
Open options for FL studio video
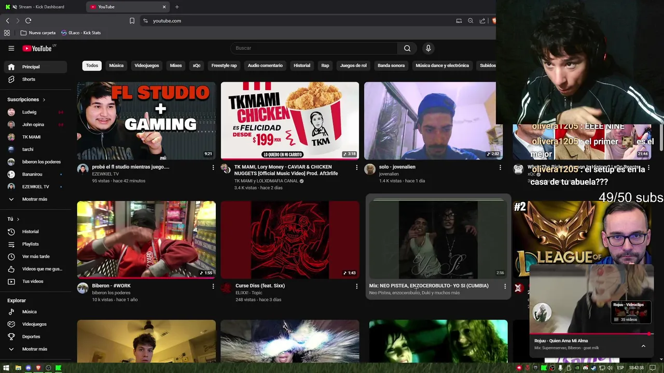213,167
